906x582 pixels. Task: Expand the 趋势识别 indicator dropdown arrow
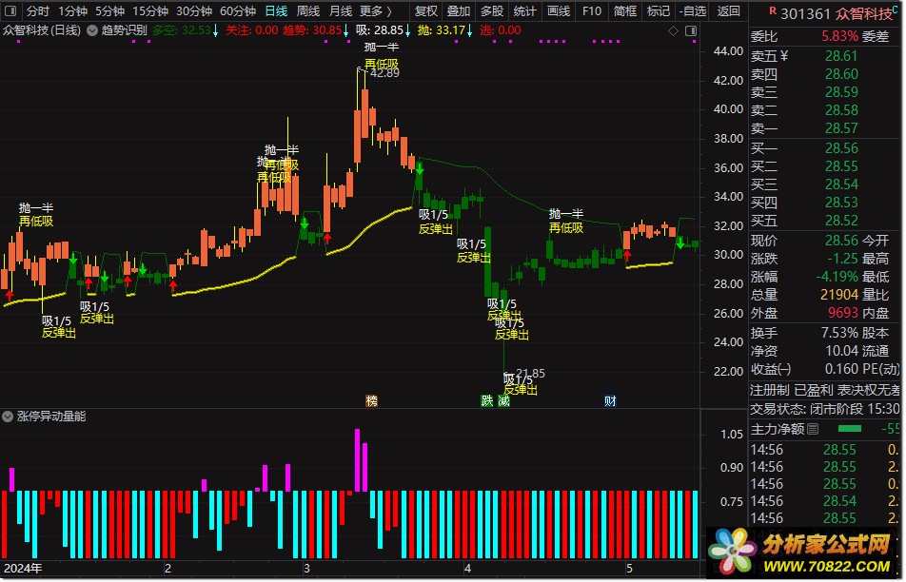(92, 30)
